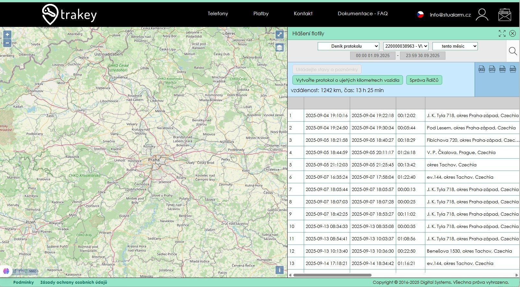The height and width of the screenshot is (287, 520).
Task: Export report as CSV file
Action: pyautogui.click(x=482, y=69)
